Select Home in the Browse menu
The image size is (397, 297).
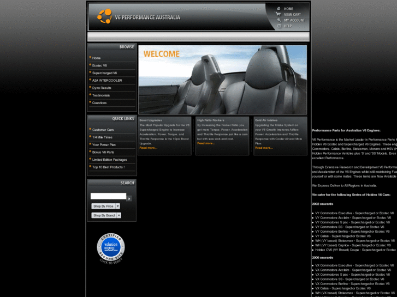96,58
